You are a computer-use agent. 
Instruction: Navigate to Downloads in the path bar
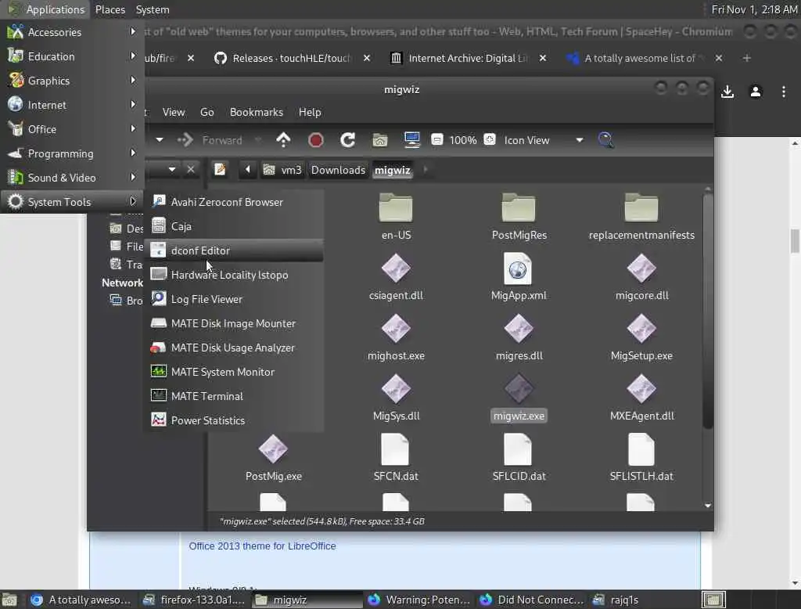tap(338, 170)
